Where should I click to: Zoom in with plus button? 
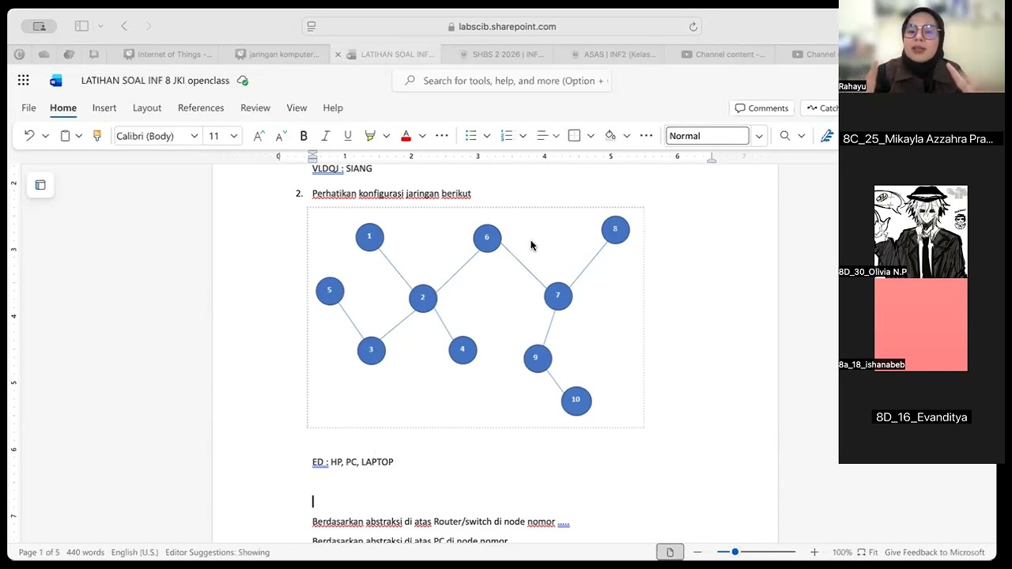[x=814, y=552]
